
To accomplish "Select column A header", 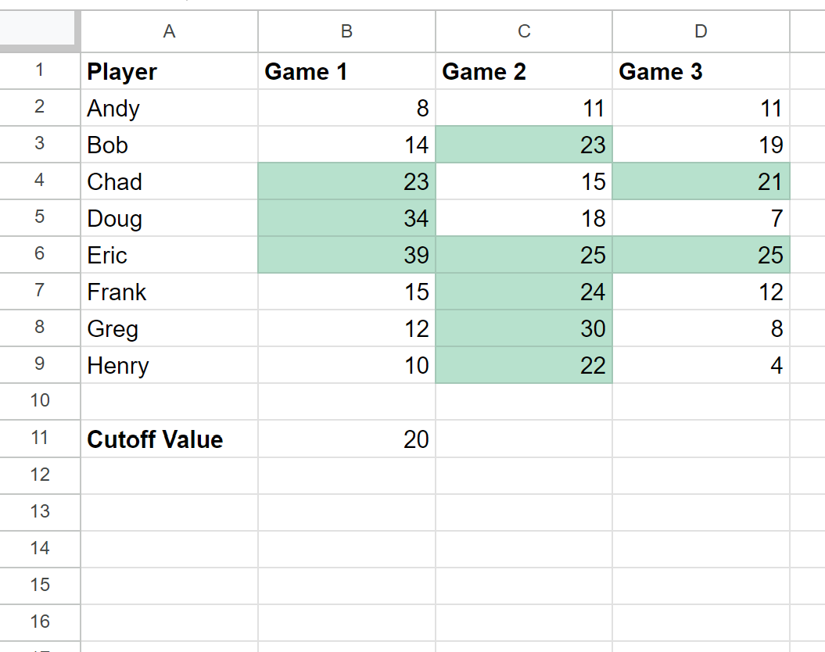I will 169,31.
